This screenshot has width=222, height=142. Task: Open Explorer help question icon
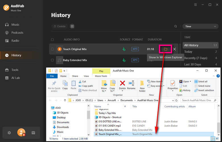[x=218, y=76]
